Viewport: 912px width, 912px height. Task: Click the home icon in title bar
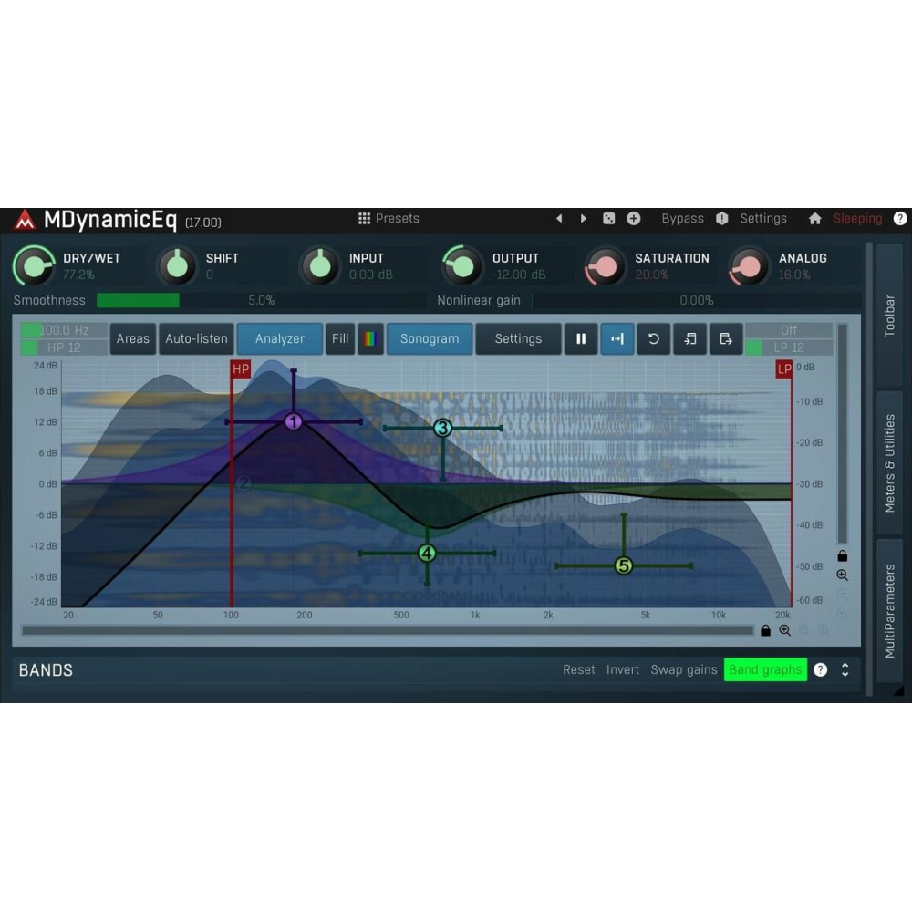[x=814, y=219]
